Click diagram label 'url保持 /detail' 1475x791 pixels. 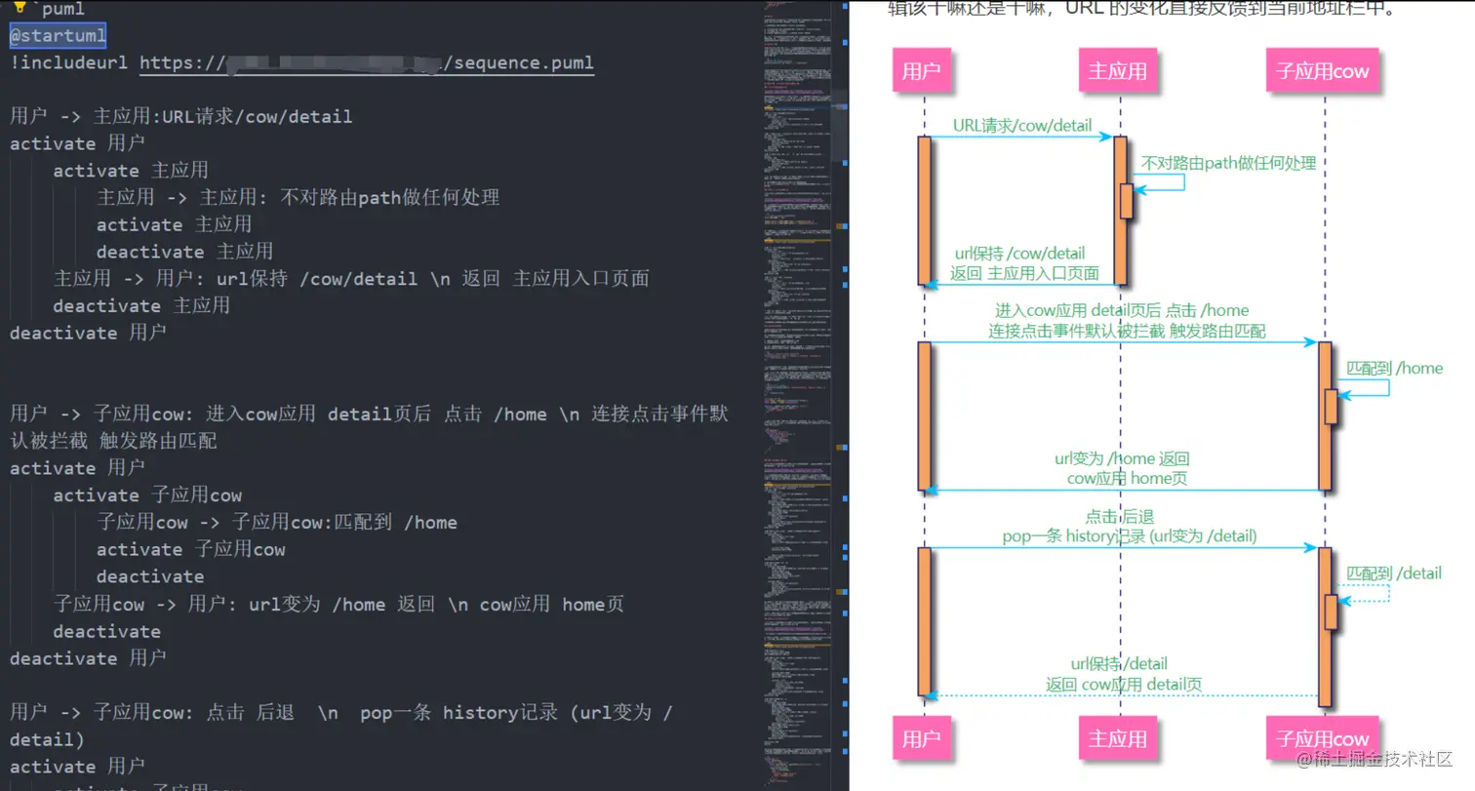(1119, 664)
